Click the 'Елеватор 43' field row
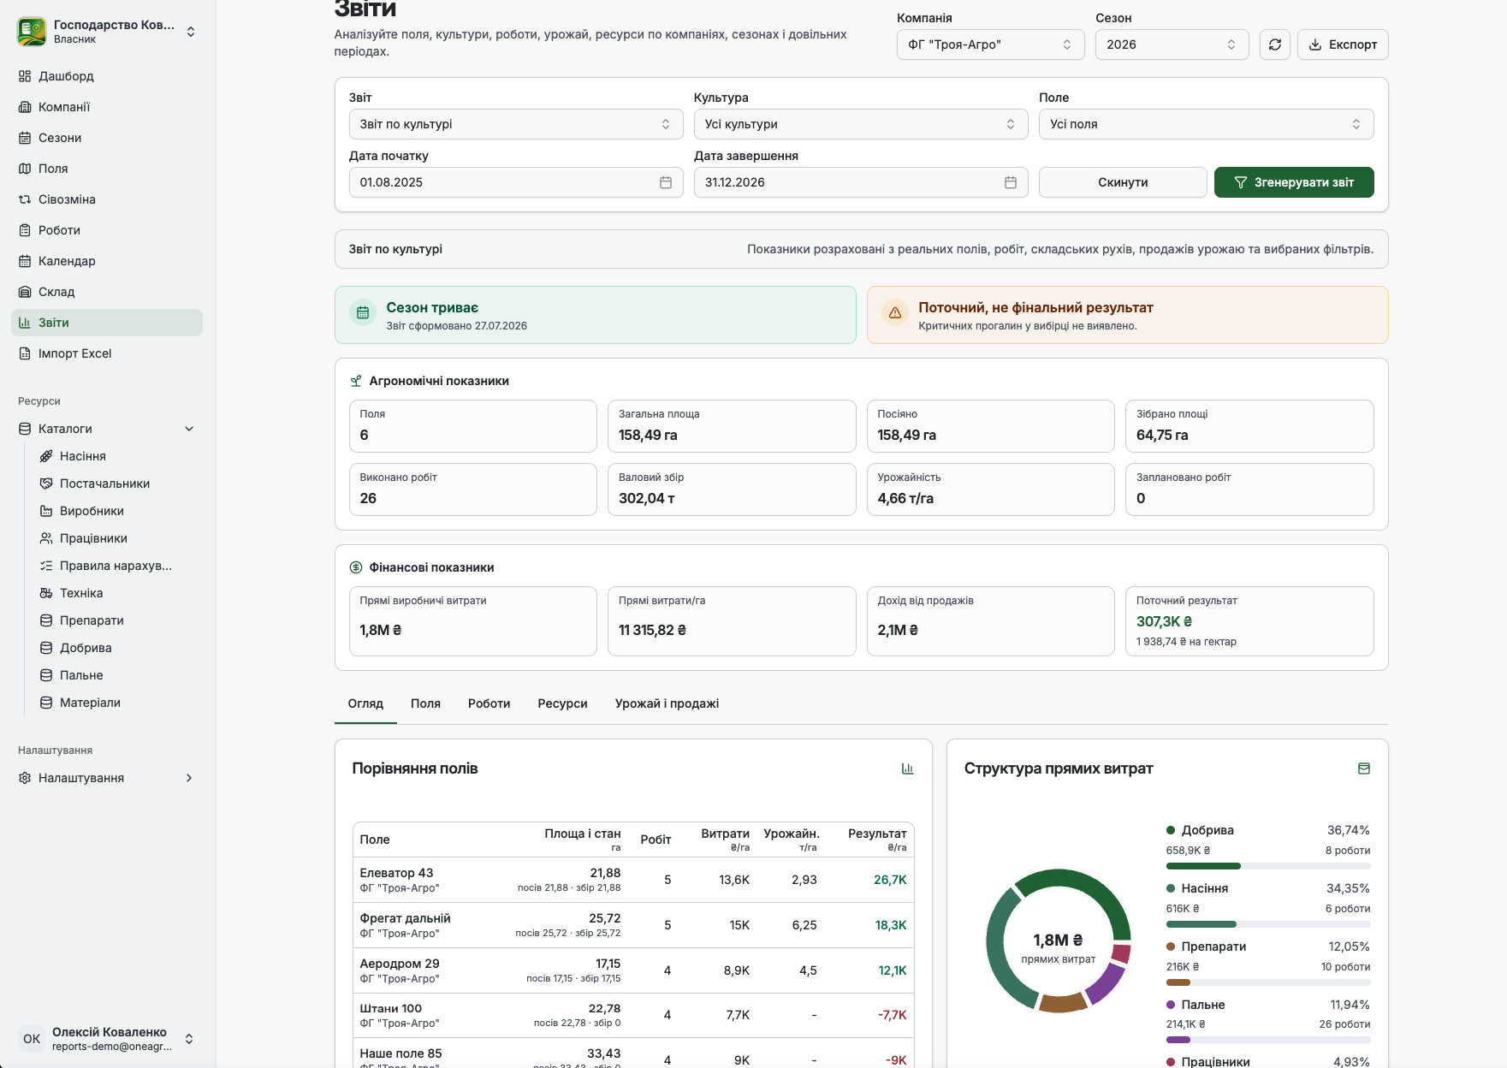The image size is (1507, 1068). [633, 880]
